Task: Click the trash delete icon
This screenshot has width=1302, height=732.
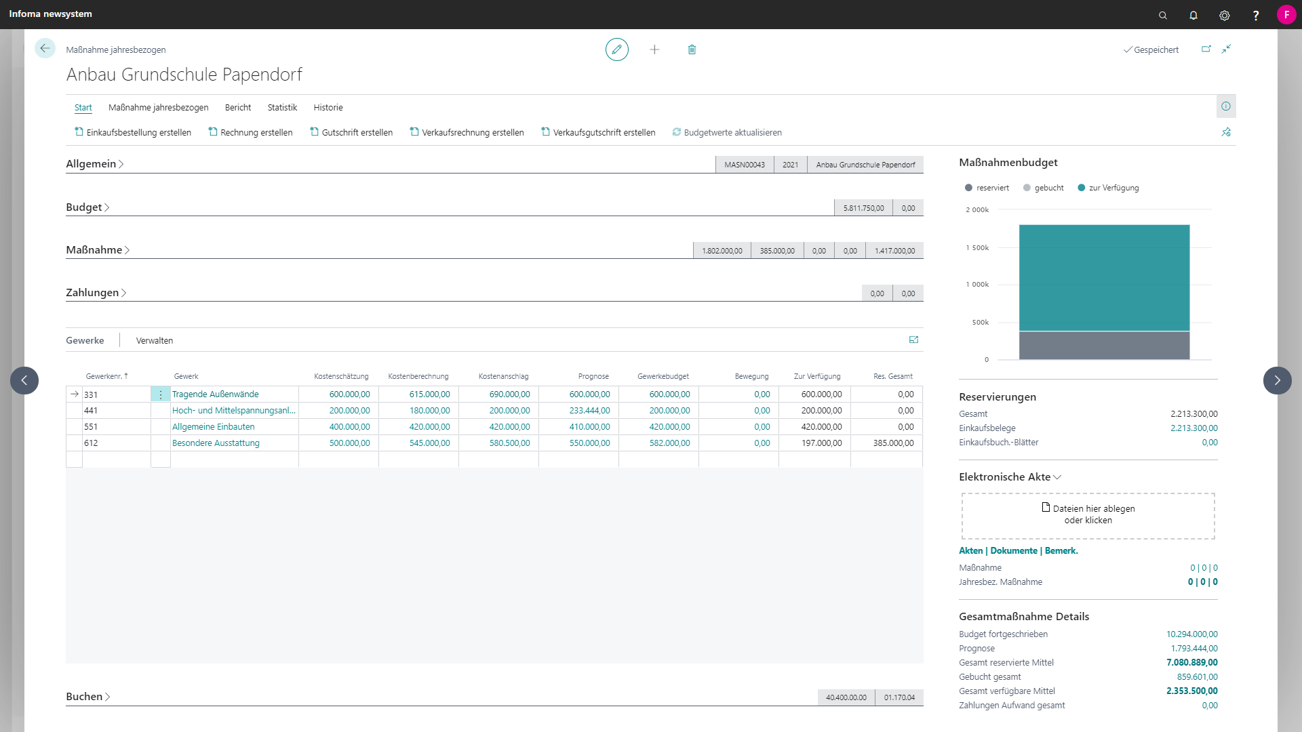Action: click(x=692, y=49)
